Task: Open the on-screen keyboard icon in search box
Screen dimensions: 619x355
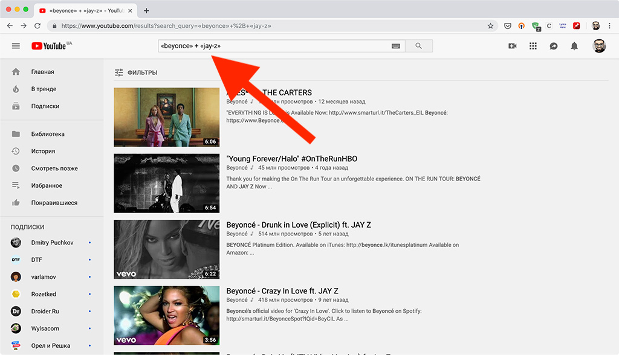Action: pyautogui.click(x=395, y=46)
